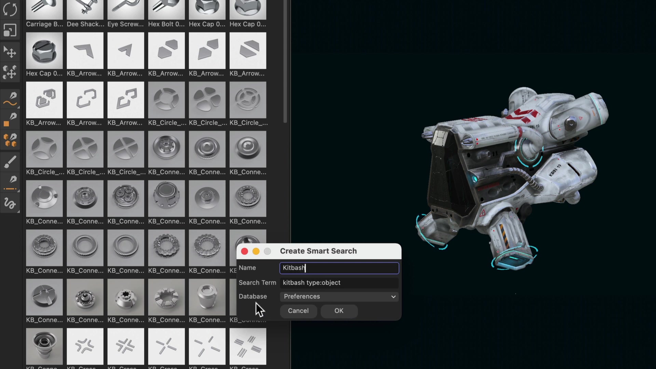This screenshot has height=369, width=656.
Task: Select the rotate/reset view tool
Action: pyautogui.click(x=10, y=10)
